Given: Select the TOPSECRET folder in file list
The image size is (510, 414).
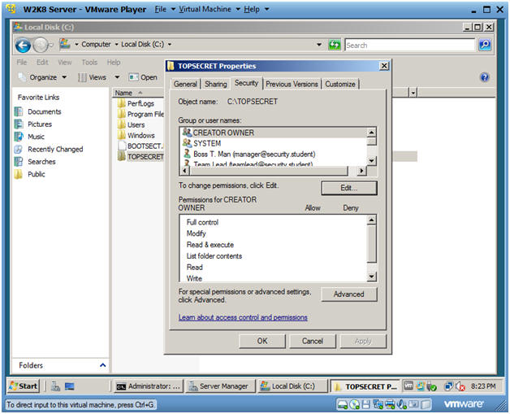Looking at the screenshot, I should (140, 157).
